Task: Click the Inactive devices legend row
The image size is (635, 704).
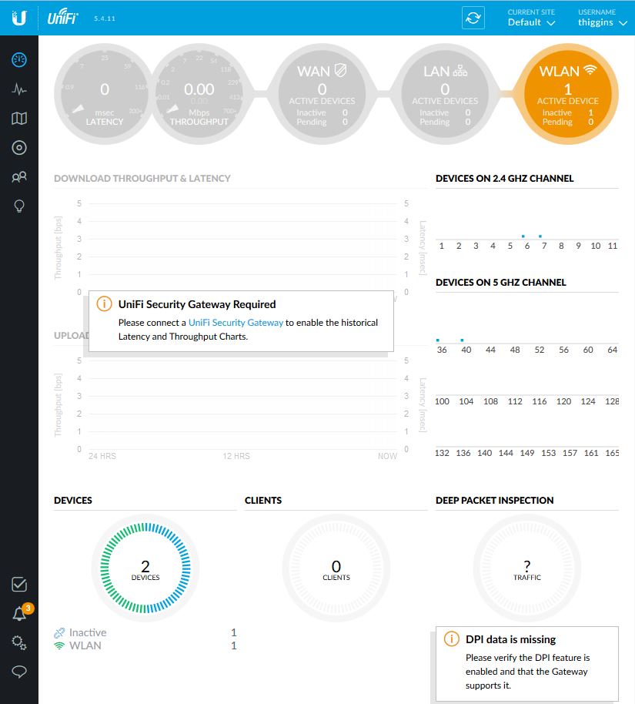Action: tap(145, 632)
